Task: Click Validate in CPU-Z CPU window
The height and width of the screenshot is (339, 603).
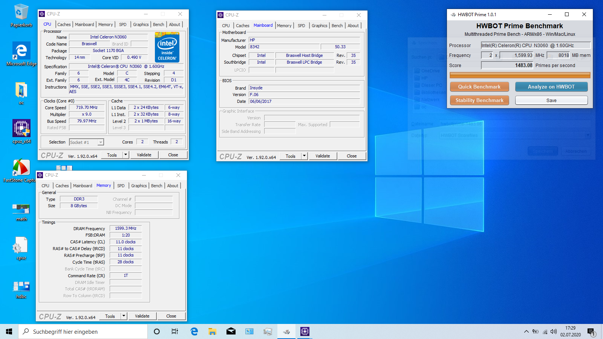Action: coord(144,155)
